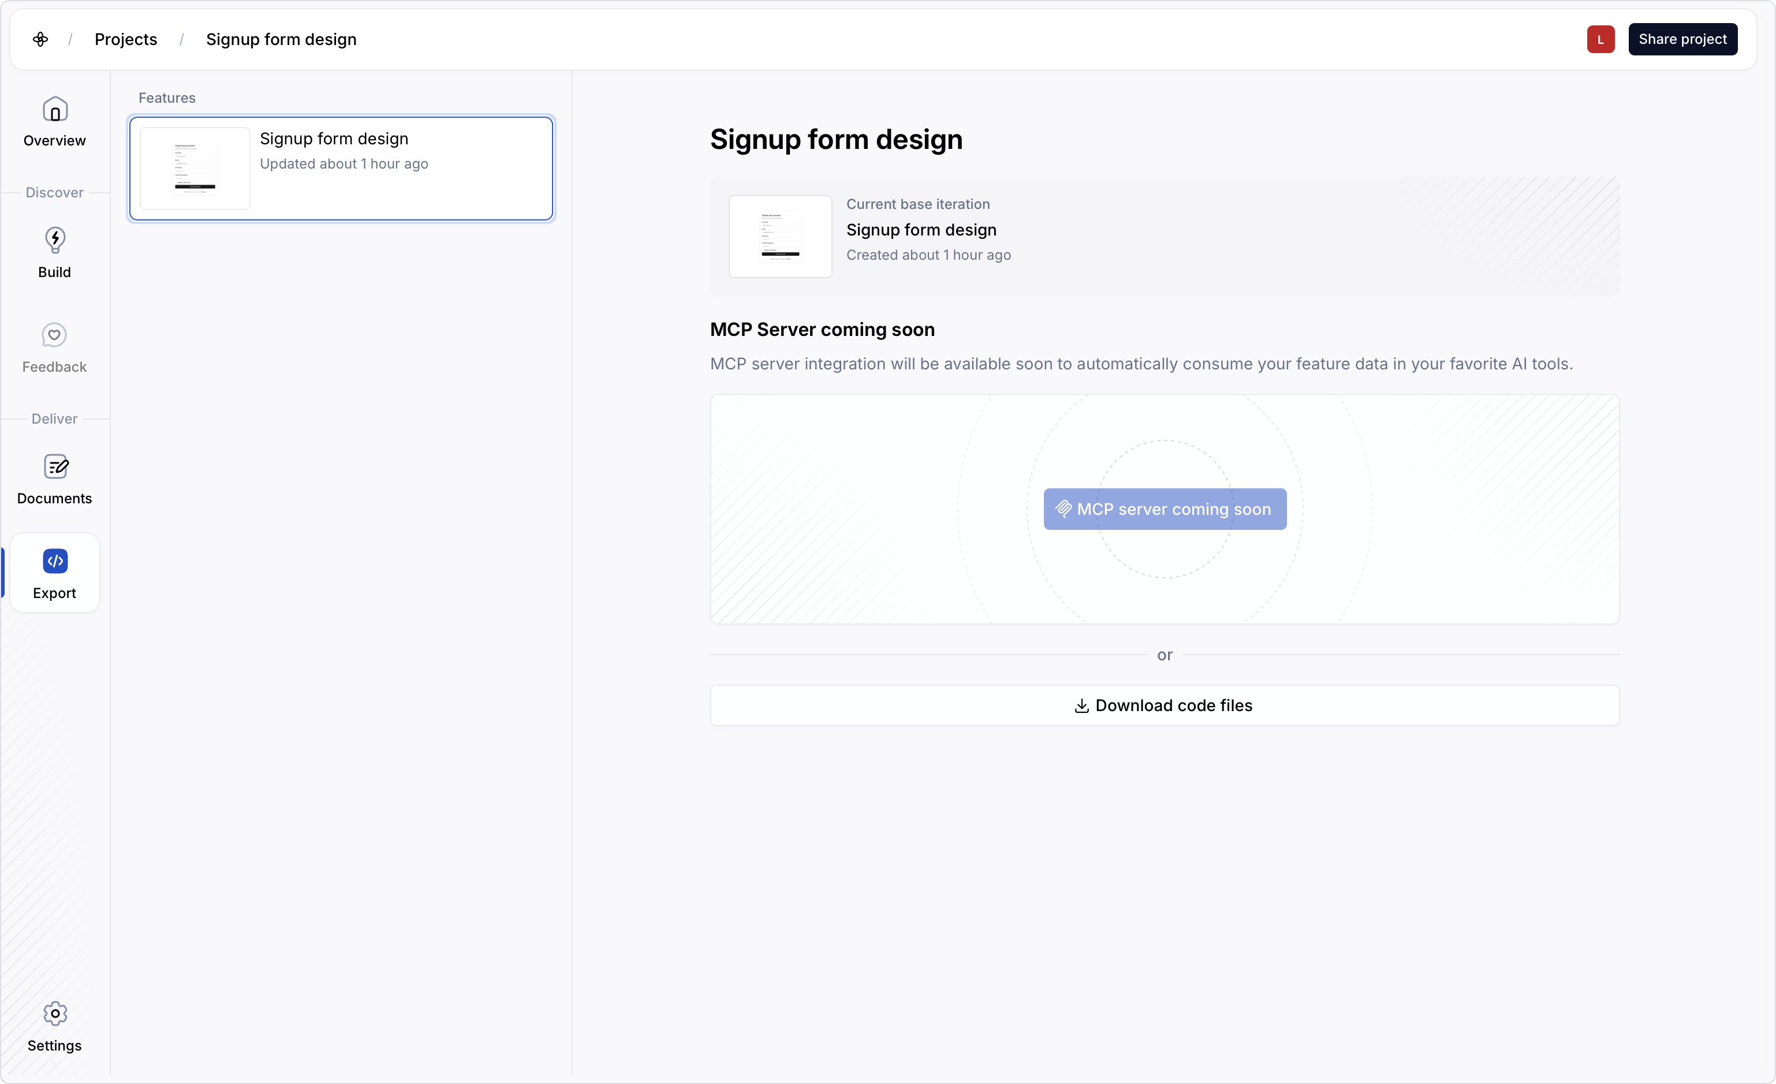Viewport: 1776px width, 1084px height.
Task: Open the Documents edit icon
Action: pos(55,466)
